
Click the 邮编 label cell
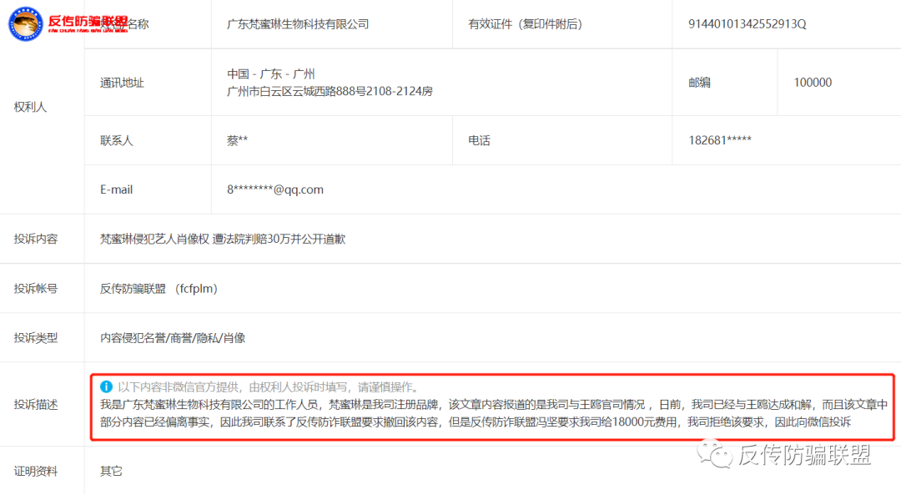(699, 83)
